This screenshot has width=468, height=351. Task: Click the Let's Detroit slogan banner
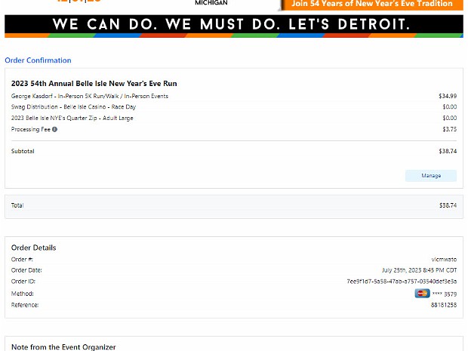coord(233,26)
